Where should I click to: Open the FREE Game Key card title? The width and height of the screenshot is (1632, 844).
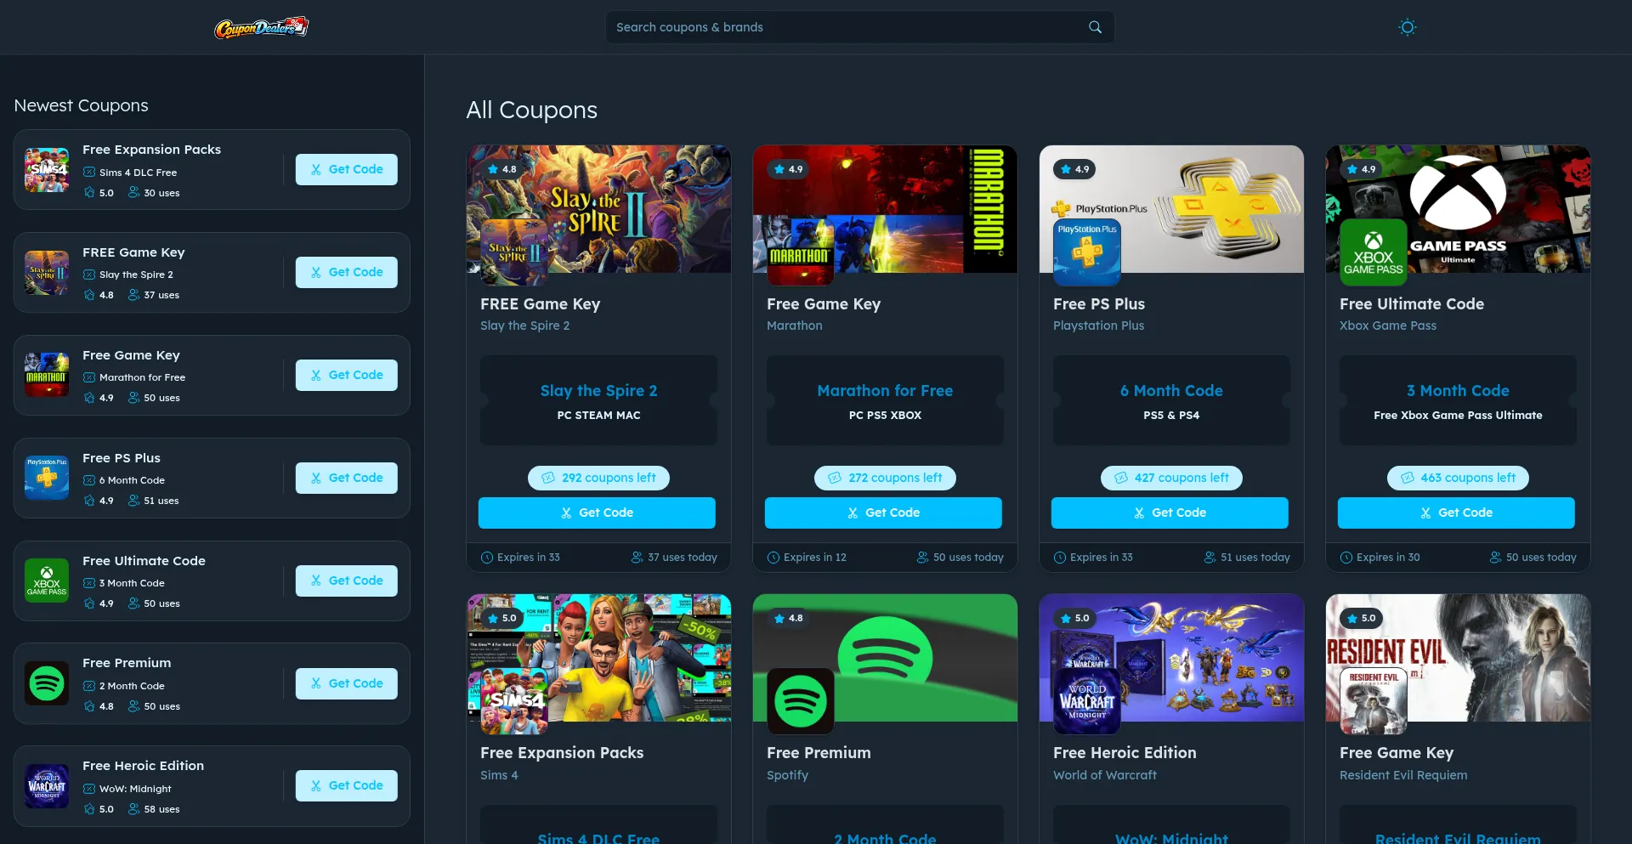[x=540, y=304]
